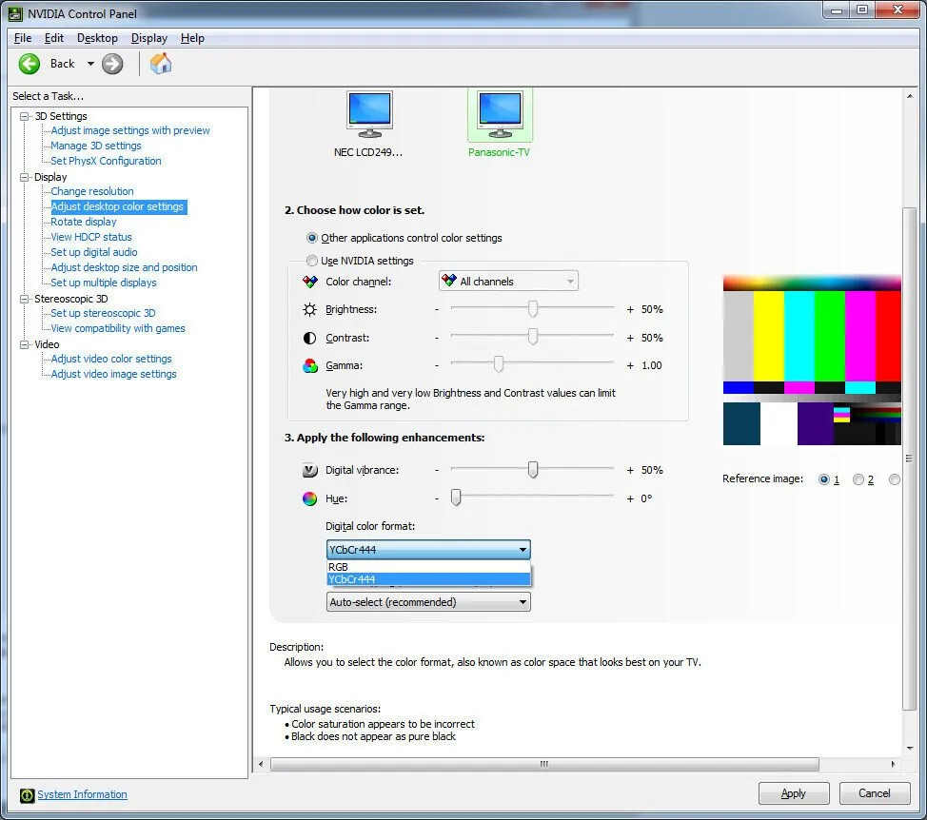Click the Hue color wheel icon

click(309, 498)
